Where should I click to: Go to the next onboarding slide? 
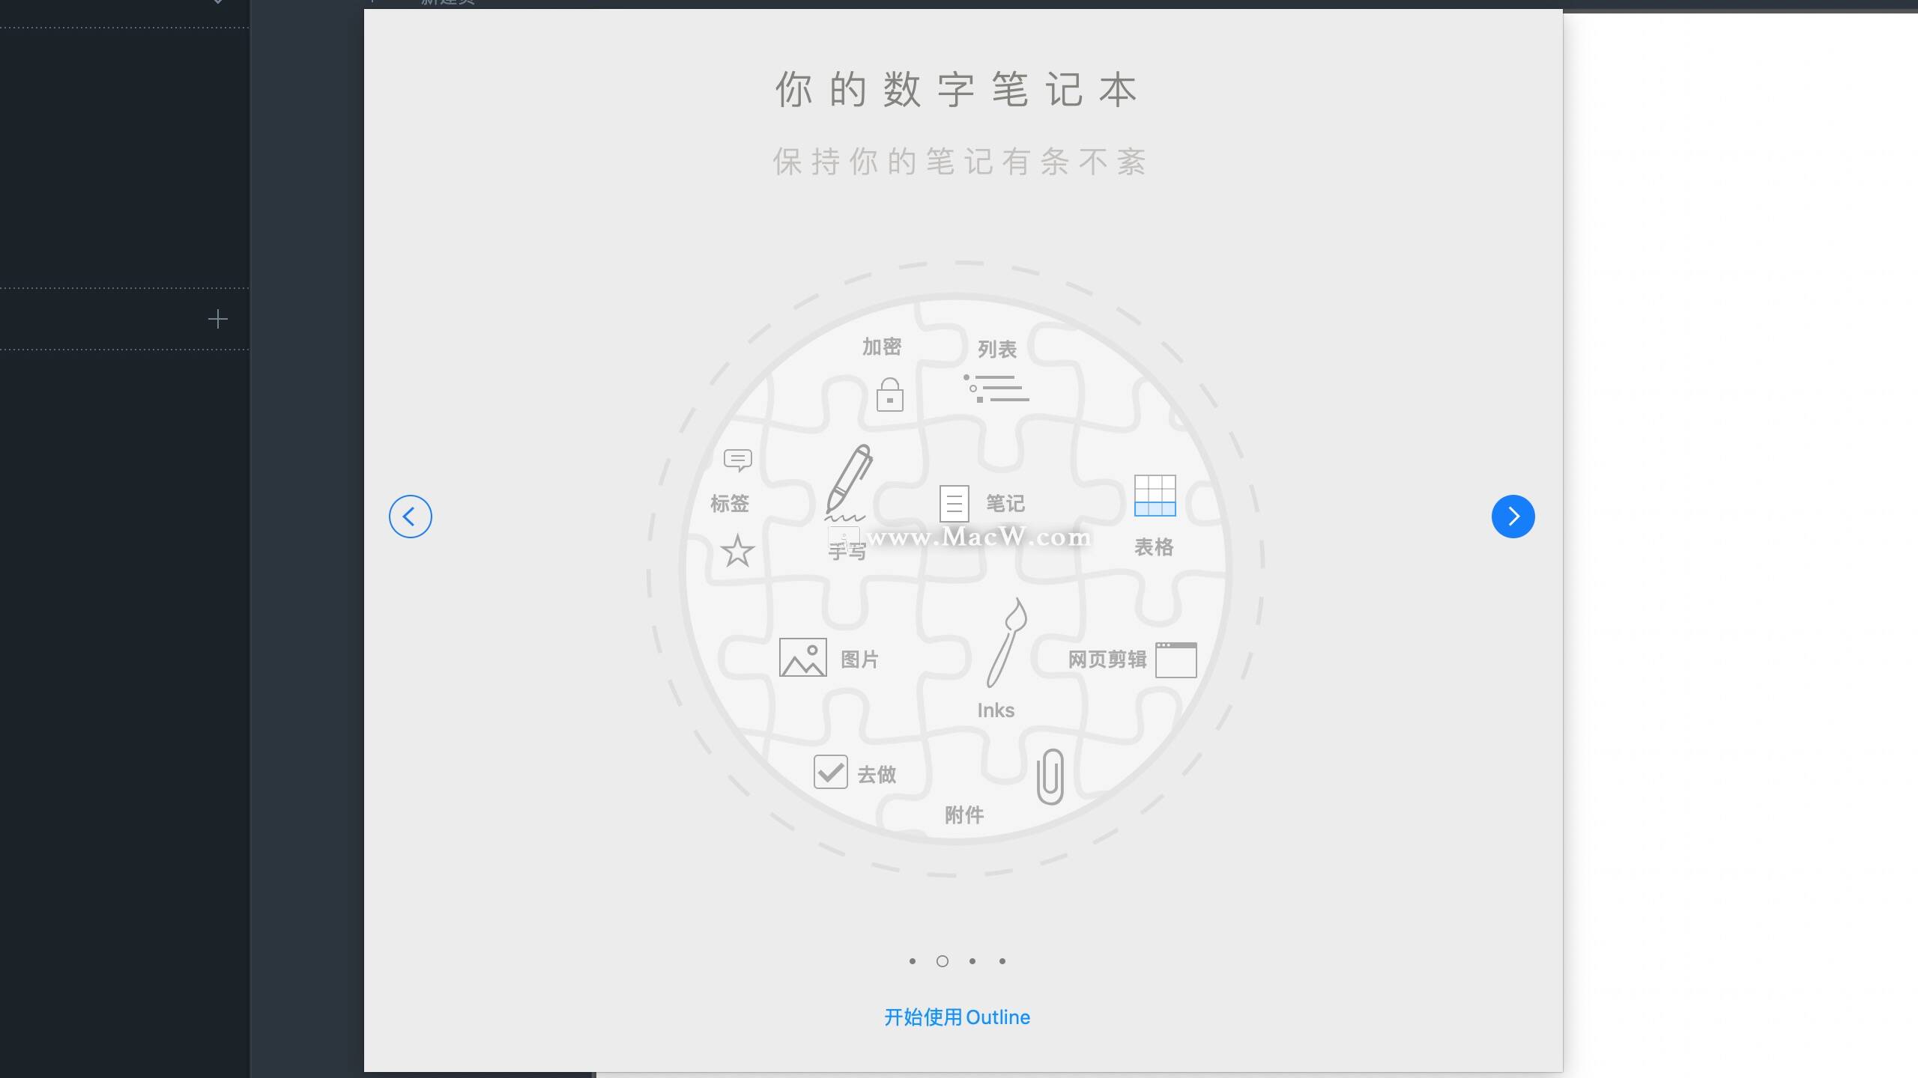click(1513, 517)
